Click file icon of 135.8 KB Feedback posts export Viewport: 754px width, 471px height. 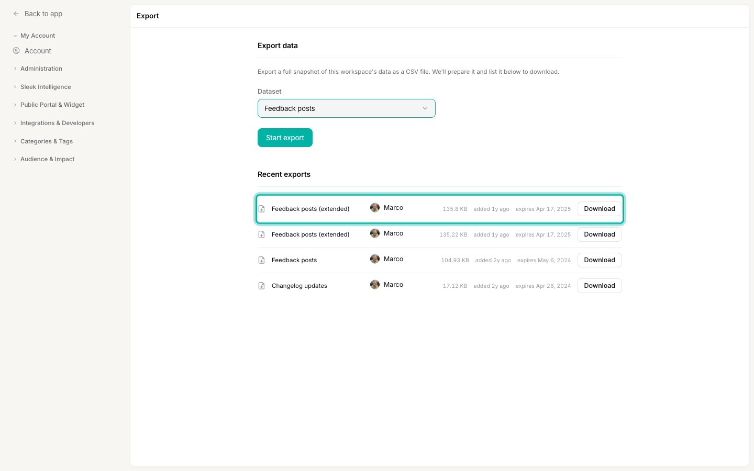click(261, 209)
